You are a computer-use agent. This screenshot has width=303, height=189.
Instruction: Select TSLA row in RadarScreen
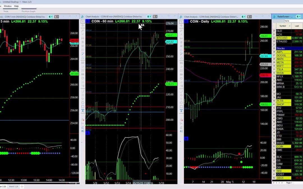287,69
